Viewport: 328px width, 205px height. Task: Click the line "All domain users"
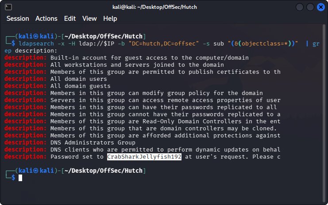tap(56, 79)
